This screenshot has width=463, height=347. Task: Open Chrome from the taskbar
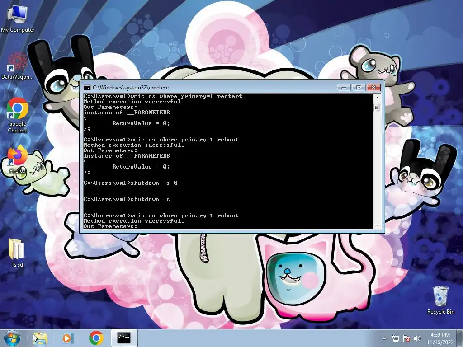[x=96, y=338]
